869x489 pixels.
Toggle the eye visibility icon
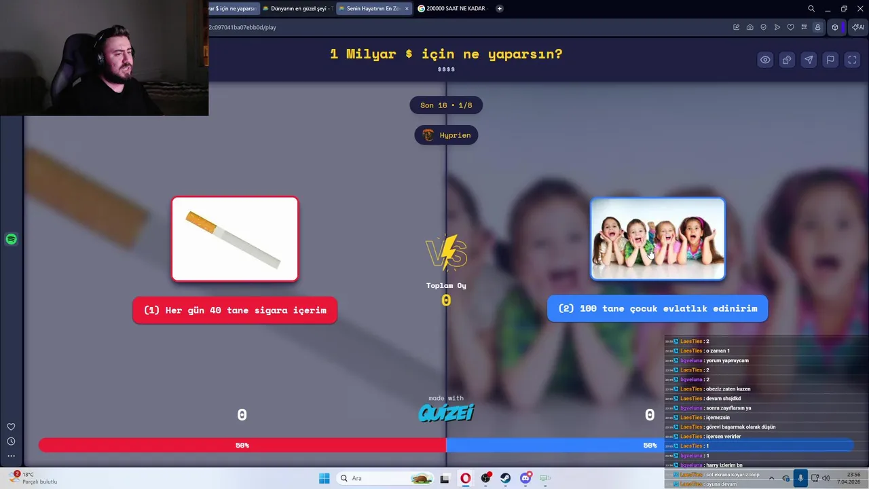[765, 60]
